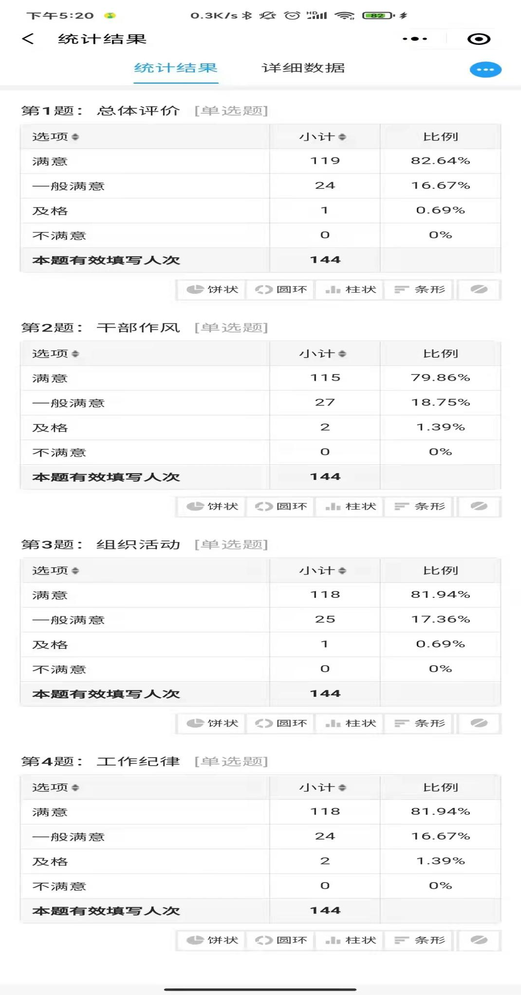The height and width of the screenshot is (995, 521).
Task: Show pie chart for question 1
Action: point(212,289)
